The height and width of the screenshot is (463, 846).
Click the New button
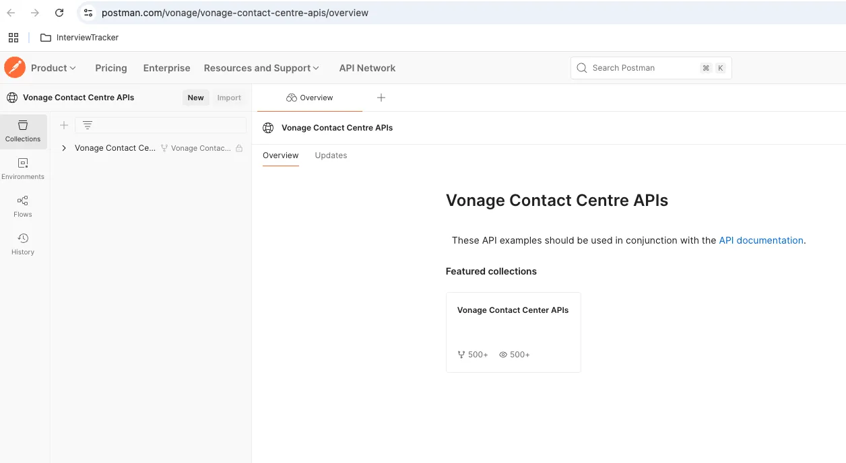point(195,98)
